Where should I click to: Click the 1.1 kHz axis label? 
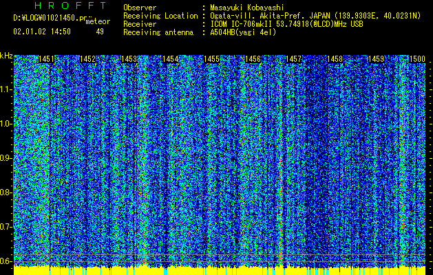(x=6, y=89)
